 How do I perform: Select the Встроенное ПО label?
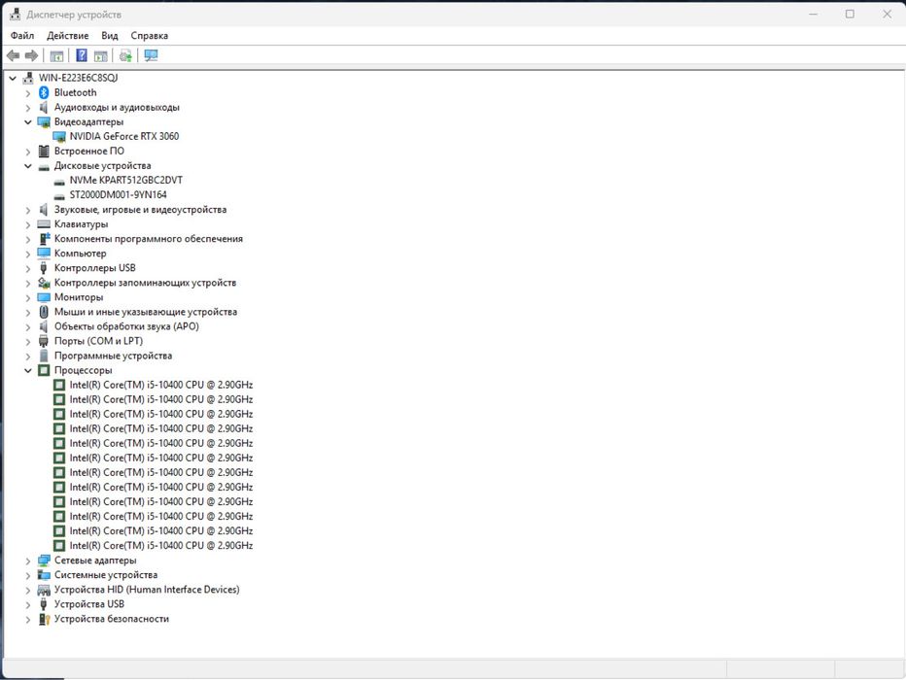[x=89, y=152]
